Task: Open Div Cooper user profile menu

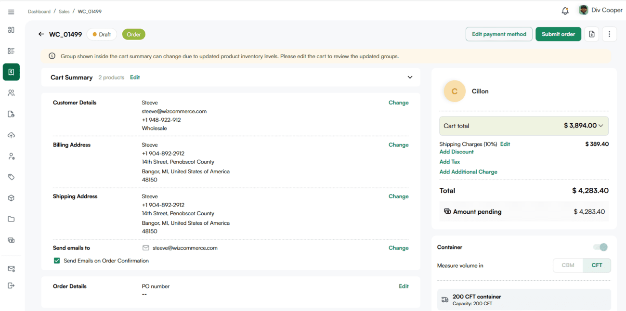Action: [x=600, y=10]
